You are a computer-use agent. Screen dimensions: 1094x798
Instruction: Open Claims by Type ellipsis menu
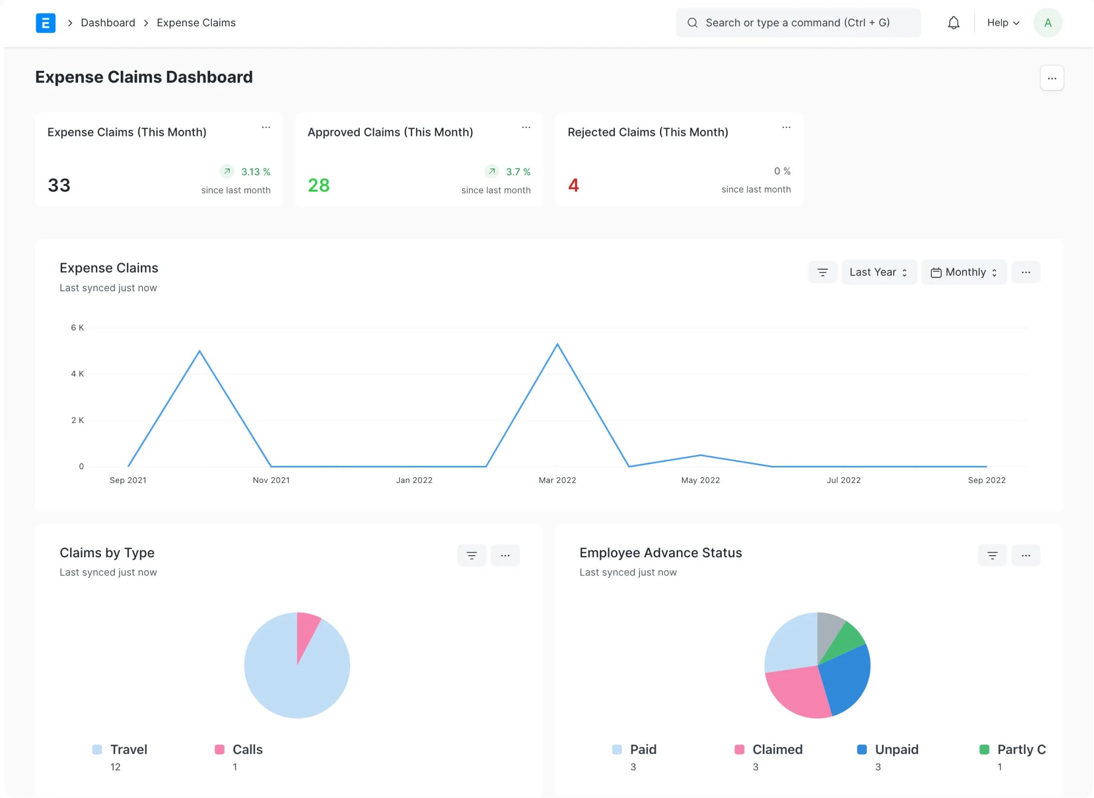[x=505, y=555]
